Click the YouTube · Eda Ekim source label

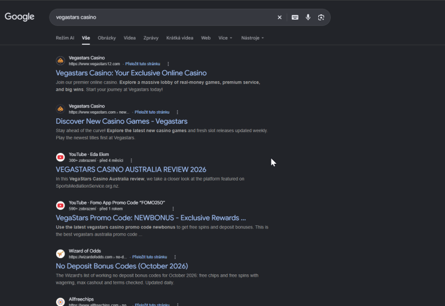(89, 154)
